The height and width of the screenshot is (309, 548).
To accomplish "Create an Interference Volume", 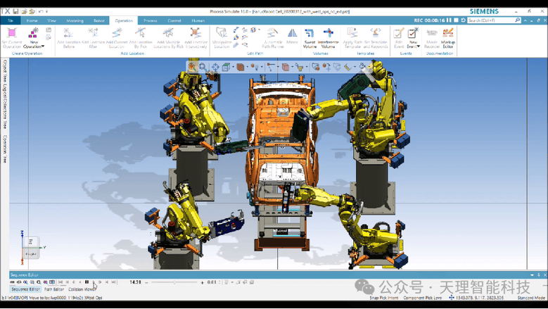I will click(329, 38).
